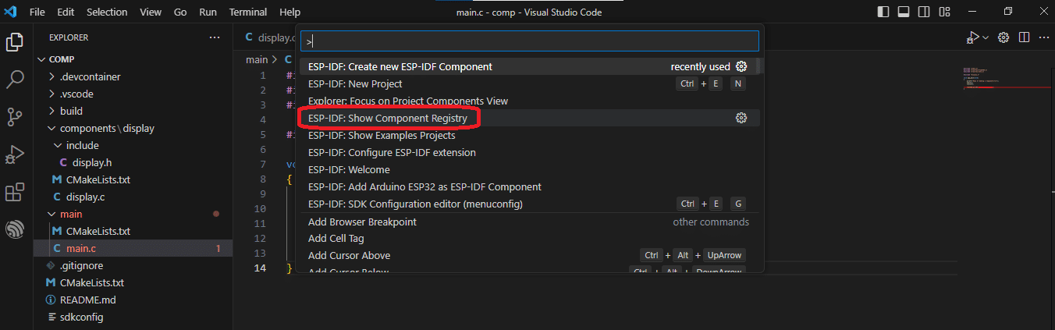
Task: Open the Explorer view in activity bar
Action: coord(15,41)
